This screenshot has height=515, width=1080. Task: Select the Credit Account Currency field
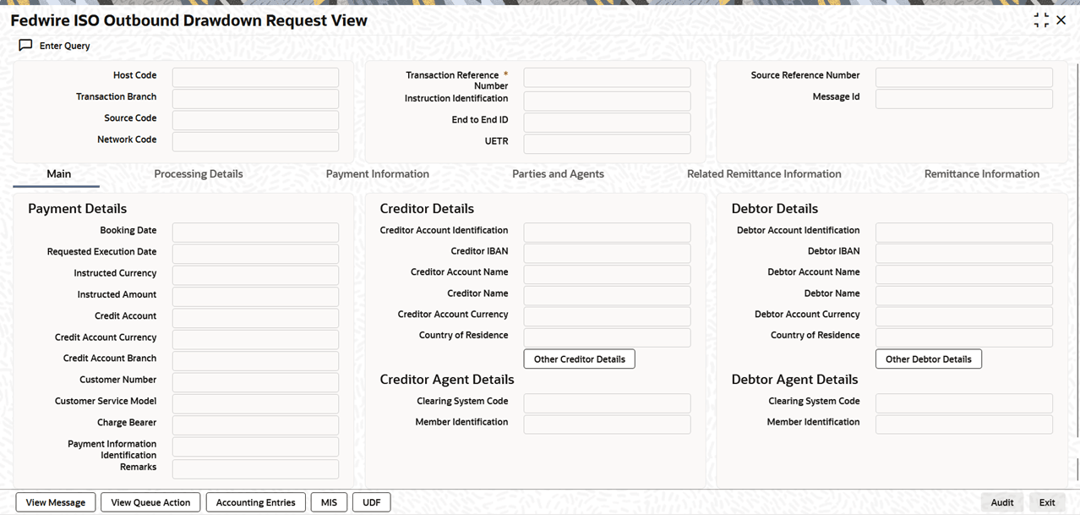(x=255, y=339)
